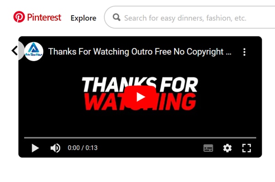
Task: Click the red Pinterest P logo
Action: tap(19, 17)
